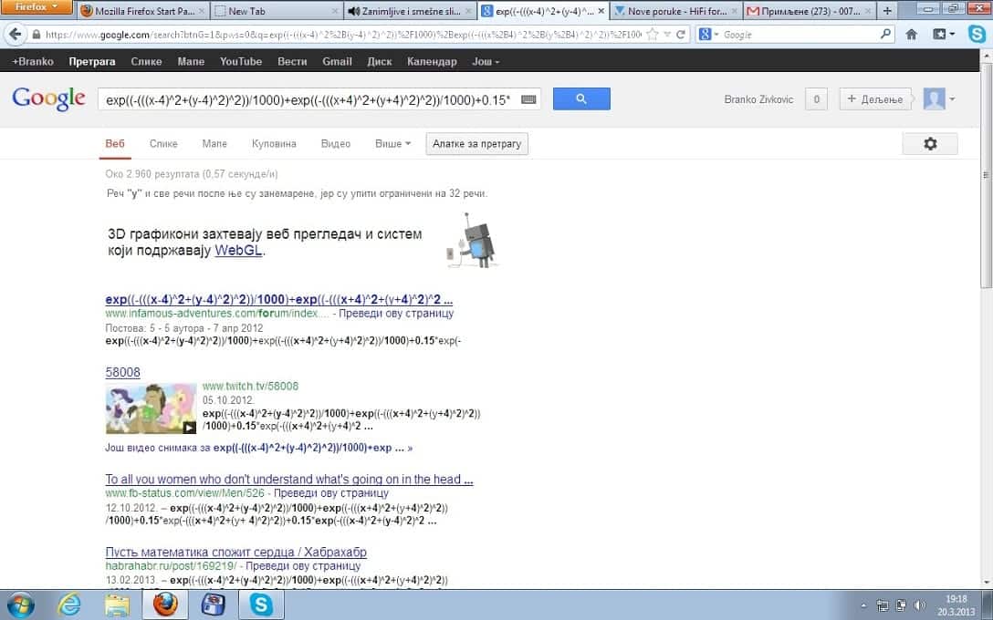This screenshot has width=993, height=620.
Task: Click Преведи ову страницу beside fb-status result
Action: click(331, 493)
